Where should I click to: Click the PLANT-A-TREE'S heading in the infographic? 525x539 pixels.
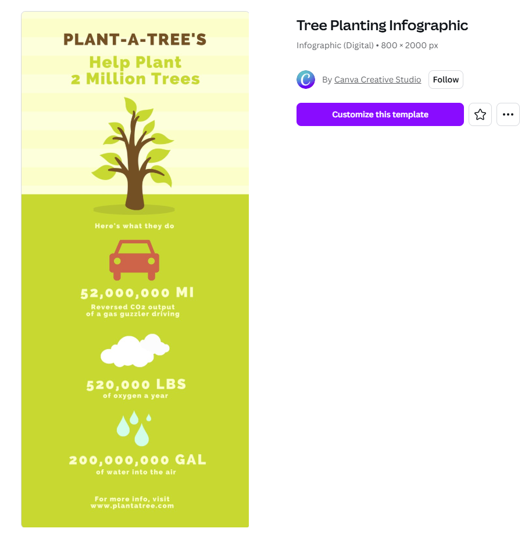pos(135,39)
